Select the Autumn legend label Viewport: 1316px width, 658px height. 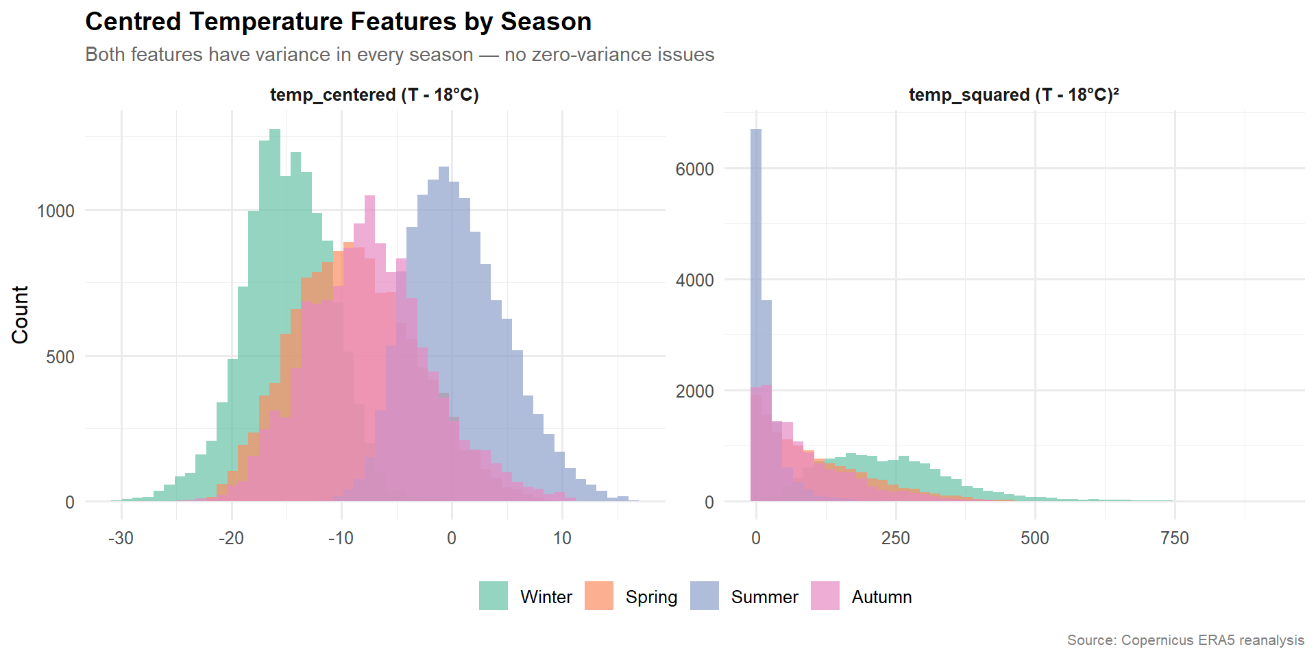click(x=881, y=597)
